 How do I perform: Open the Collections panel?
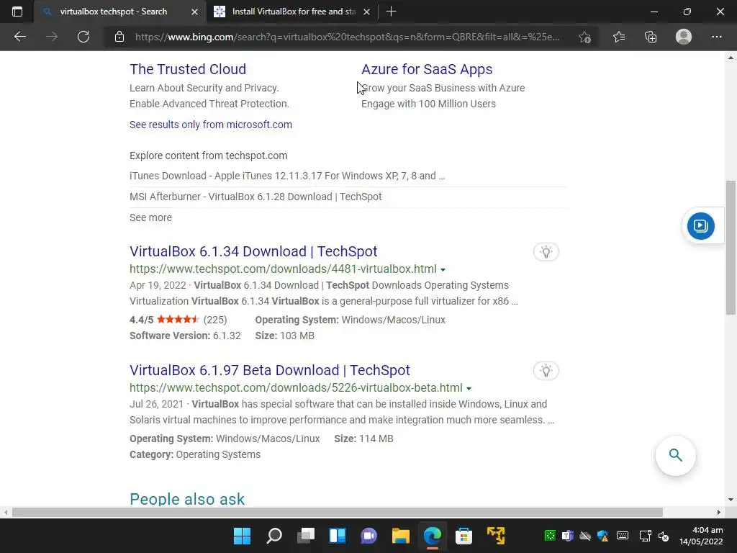point(651,37)
